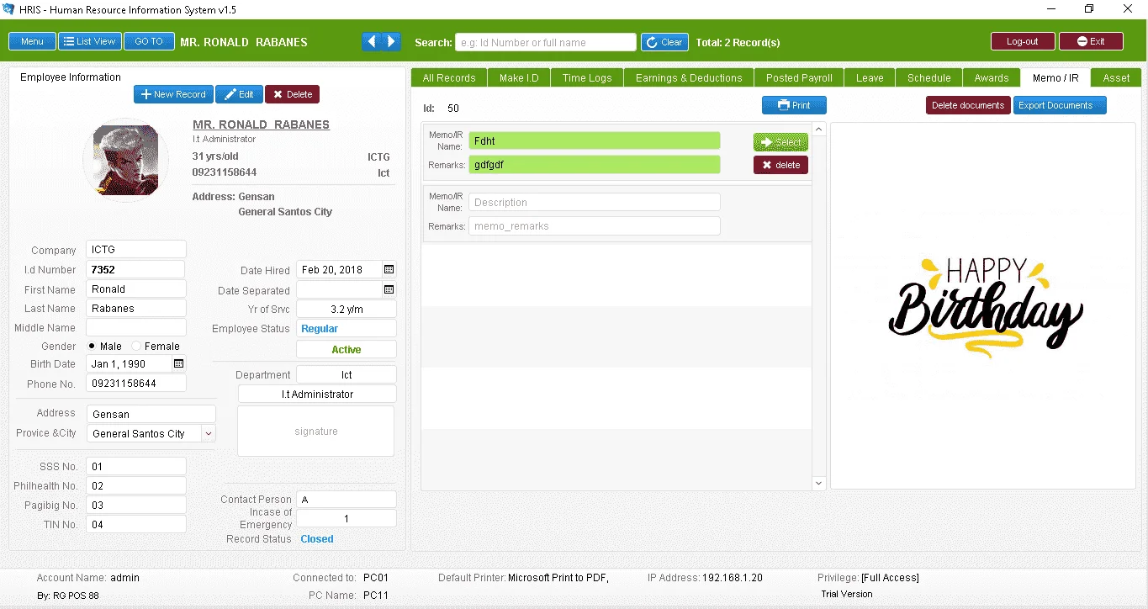Open the Schedule tab
The height and width of the screenshot is (609, 1148).
tap(929, 77)
